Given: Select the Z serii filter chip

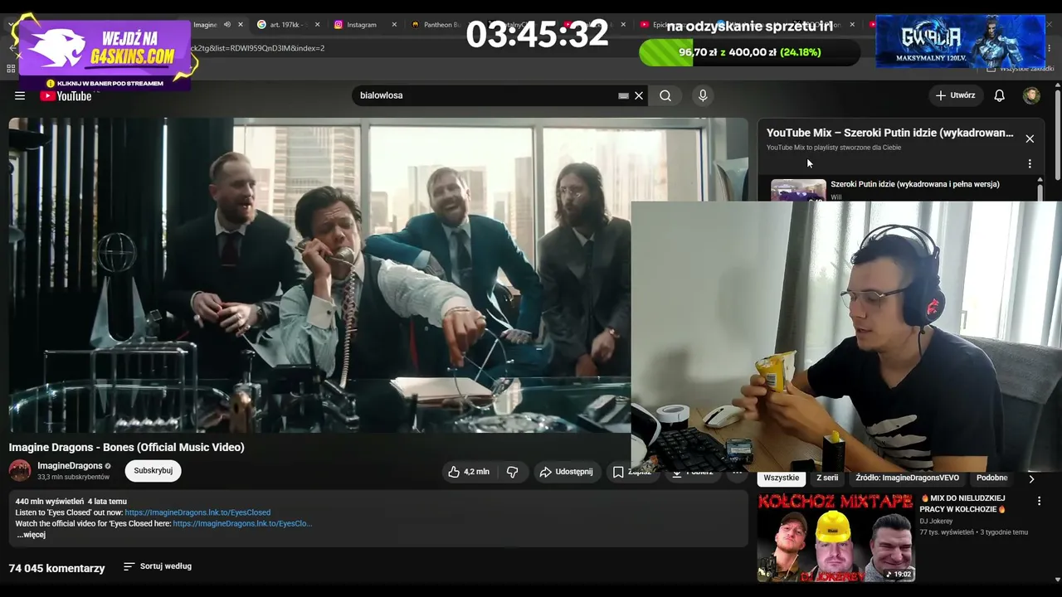Looking at the screenshot, I should [827, 478].
